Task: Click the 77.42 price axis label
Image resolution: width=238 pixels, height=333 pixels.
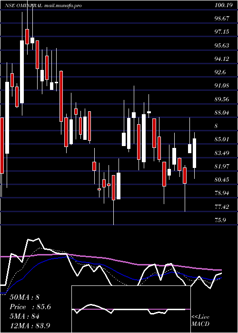Action: click(x=222, y=206)
